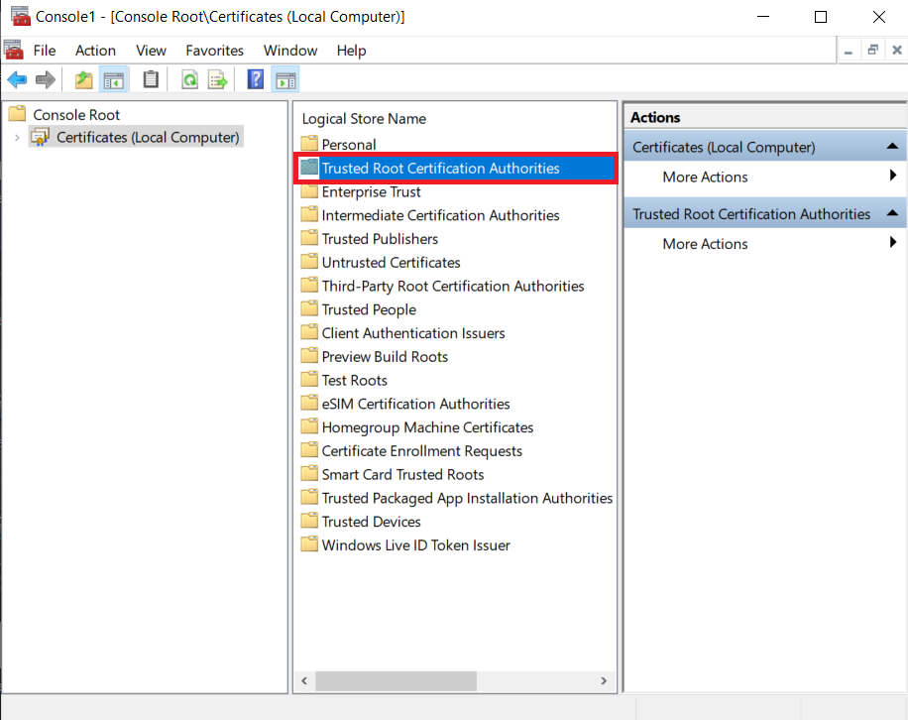
Task: Select Console Root in the tree
Action: point(76,114)
